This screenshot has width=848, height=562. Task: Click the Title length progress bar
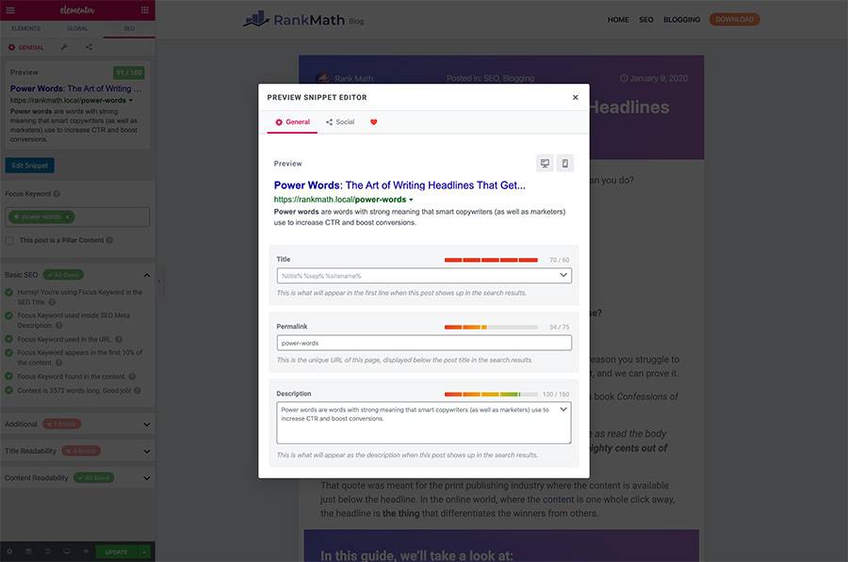(x=491, y=260)
